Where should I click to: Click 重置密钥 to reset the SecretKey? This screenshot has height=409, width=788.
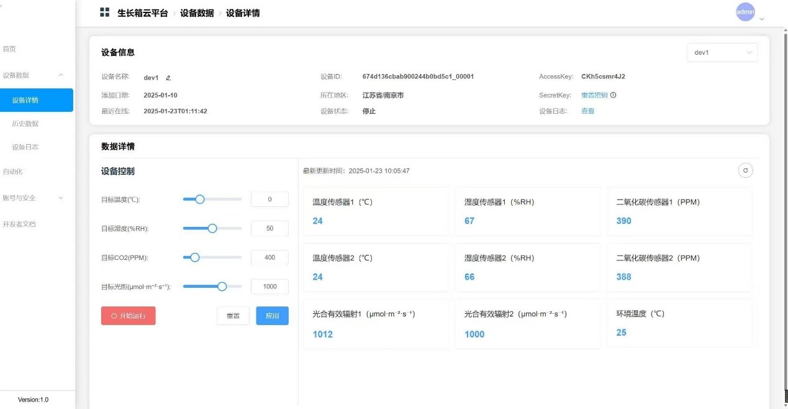click(x=593, y=95)
